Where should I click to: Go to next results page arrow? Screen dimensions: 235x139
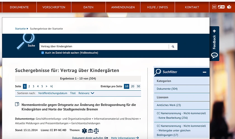coord(46,86)
